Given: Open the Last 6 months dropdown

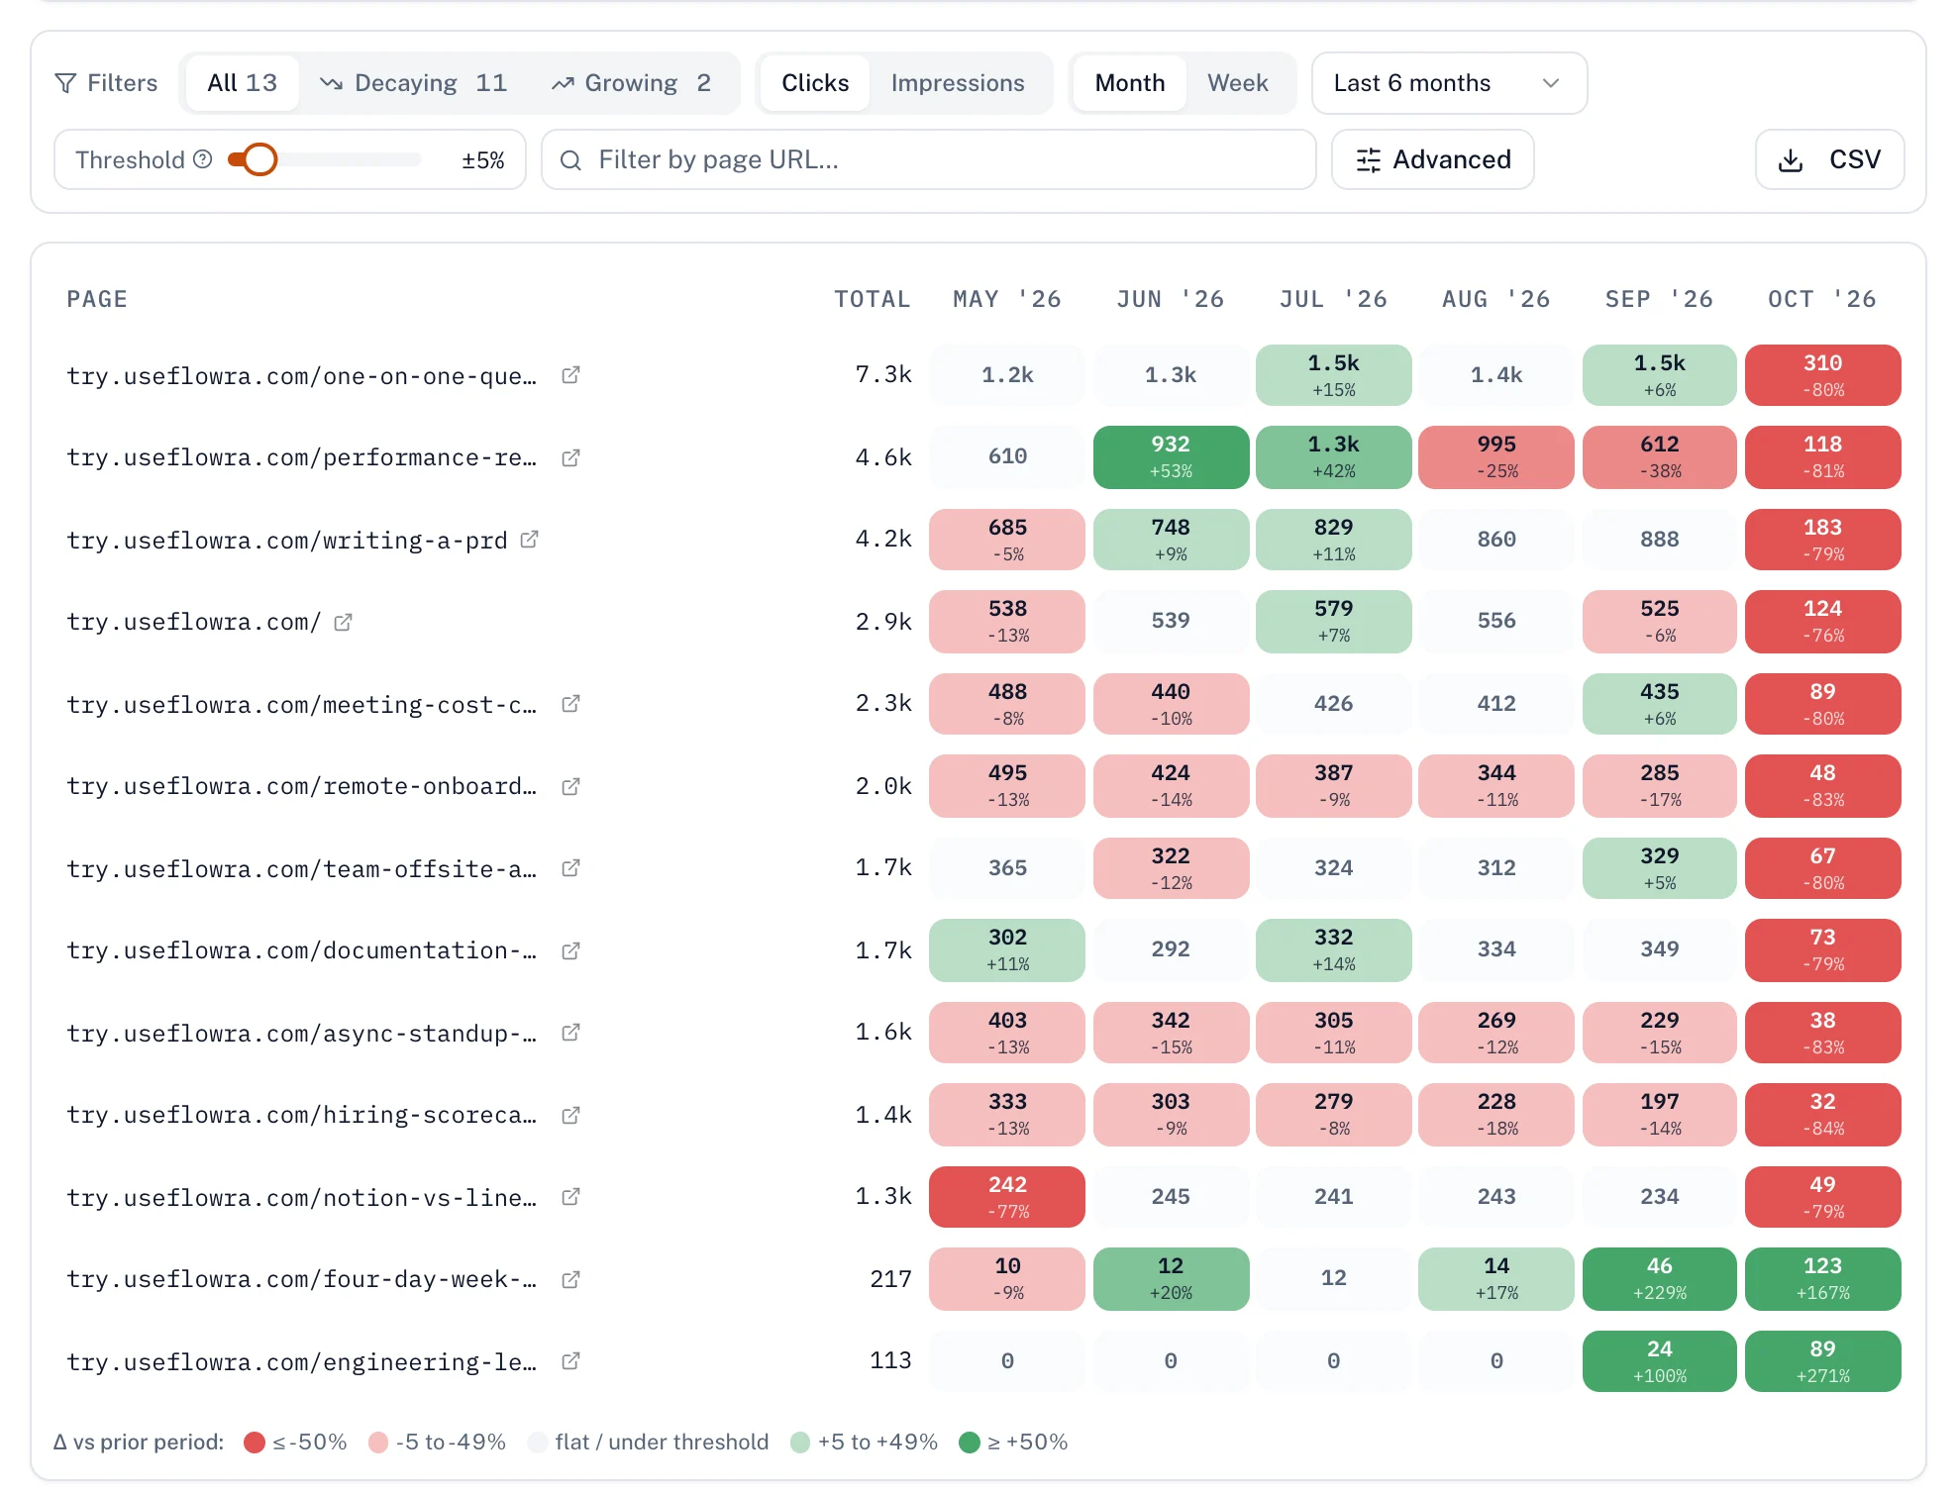Looking at the screenshot, I should point(1449,83).
